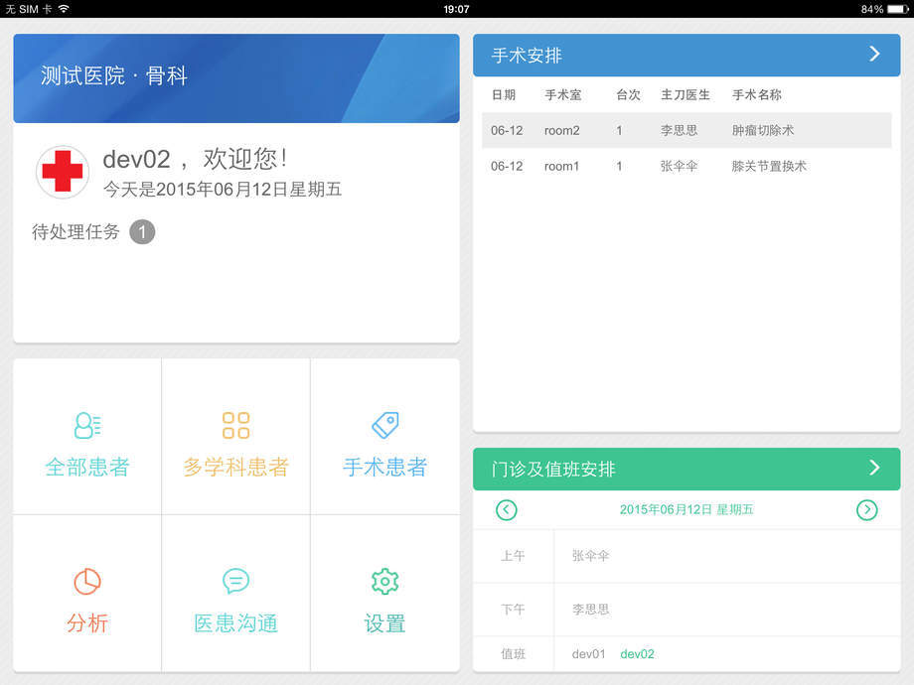Open the 手术患者 tag icon
Viewport: 914px width, 685px height.
[x=385, y=425]
